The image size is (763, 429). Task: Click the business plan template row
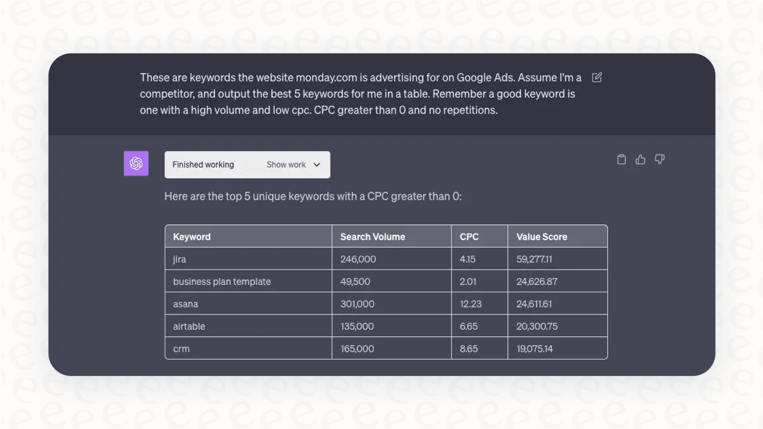click(x=222, y=281)
